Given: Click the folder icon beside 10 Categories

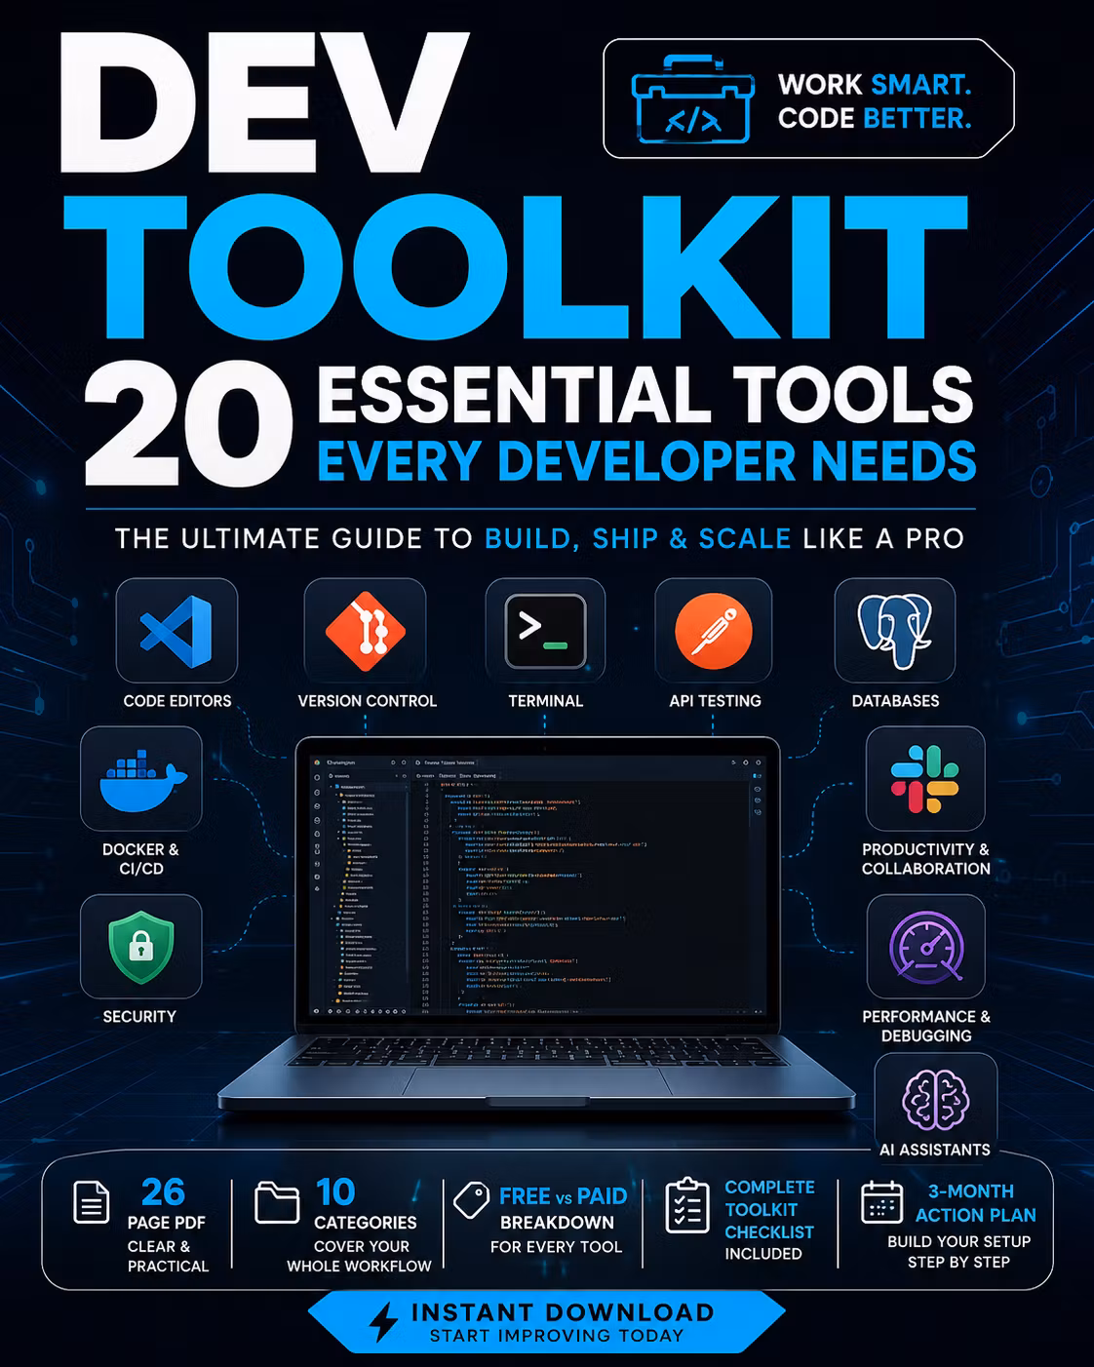Looking at the screenshot, I should (x=277, y=1202).
